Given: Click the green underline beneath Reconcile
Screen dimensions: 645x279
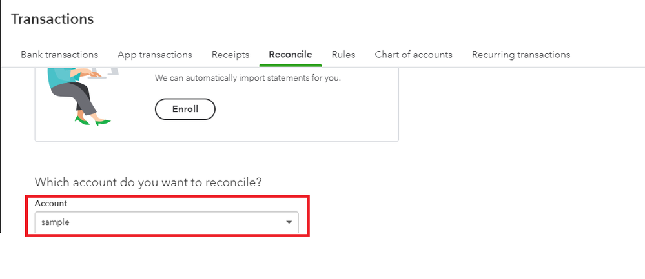Looking at the screenshot, I should click(x=291, y=65).
